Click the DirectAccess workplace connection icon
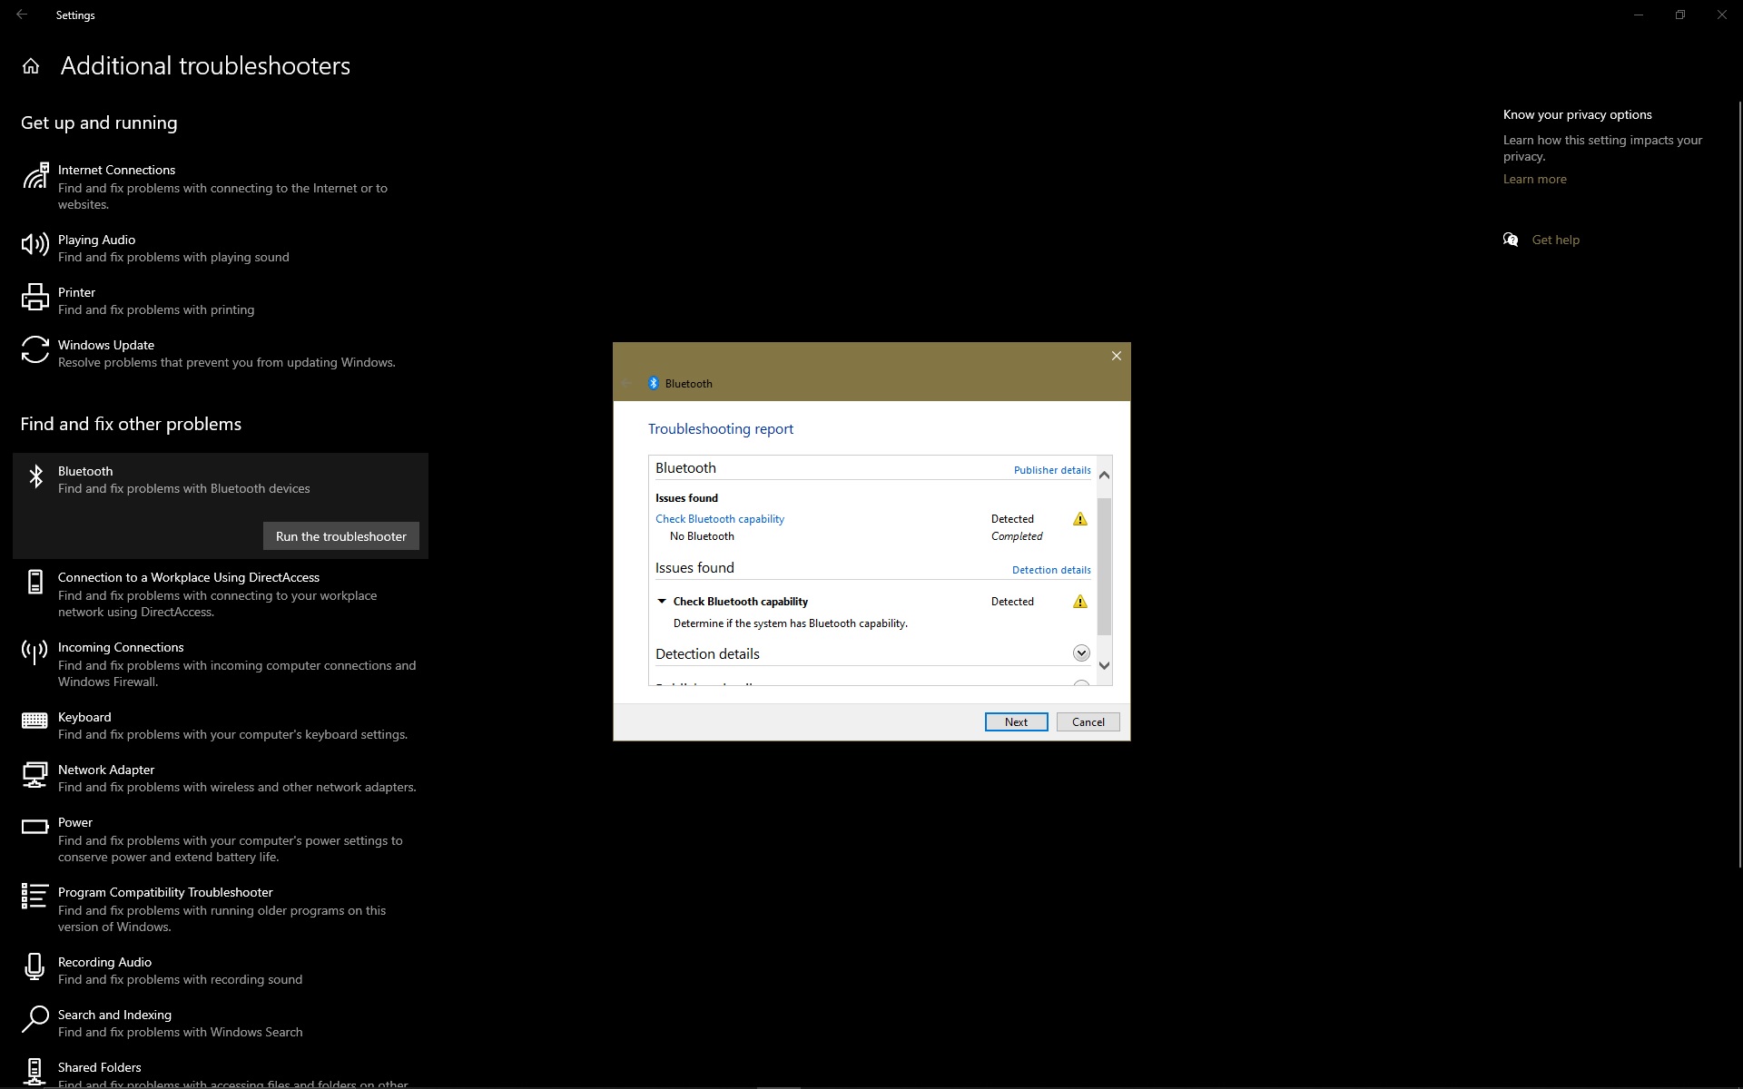 (35, 582)
